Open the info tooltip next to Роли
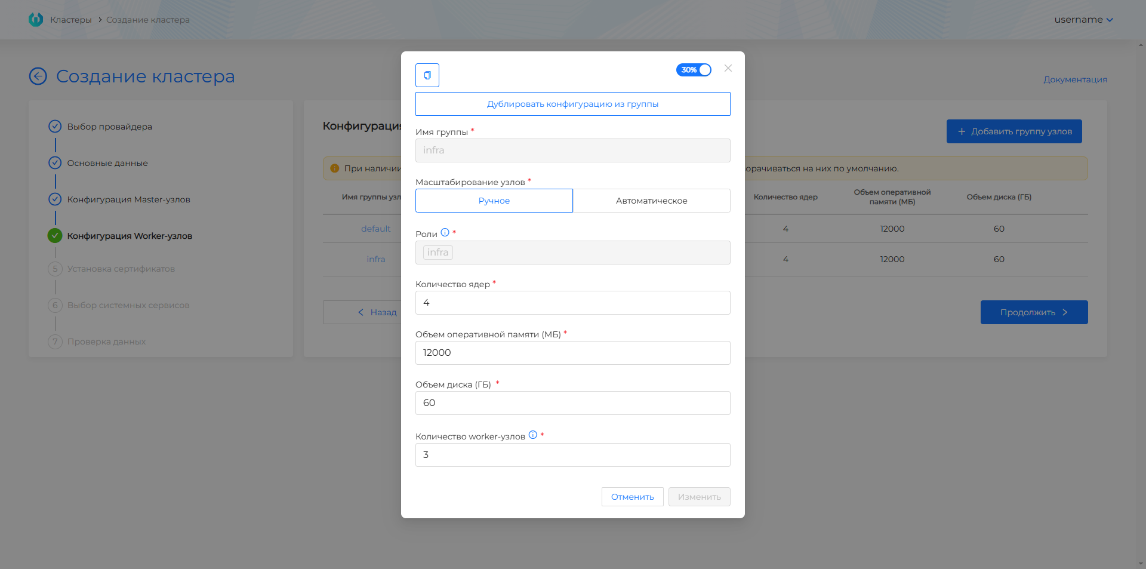 (x=445, y=233)
